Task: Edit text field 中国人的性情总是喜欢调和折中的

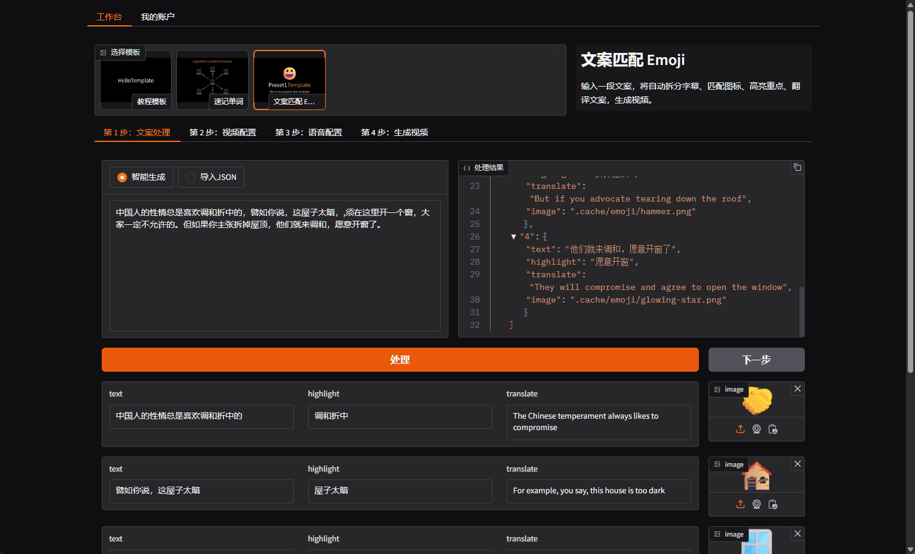Action: (202, 416)
